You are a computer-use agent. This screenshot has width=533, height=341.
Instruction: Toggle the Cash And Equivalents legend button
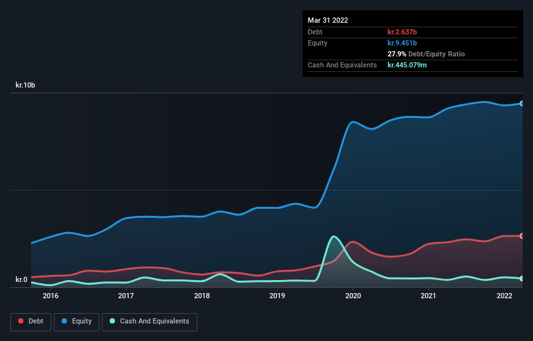149,322
